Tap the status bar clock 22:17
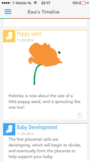 click(x=45, y=3)
